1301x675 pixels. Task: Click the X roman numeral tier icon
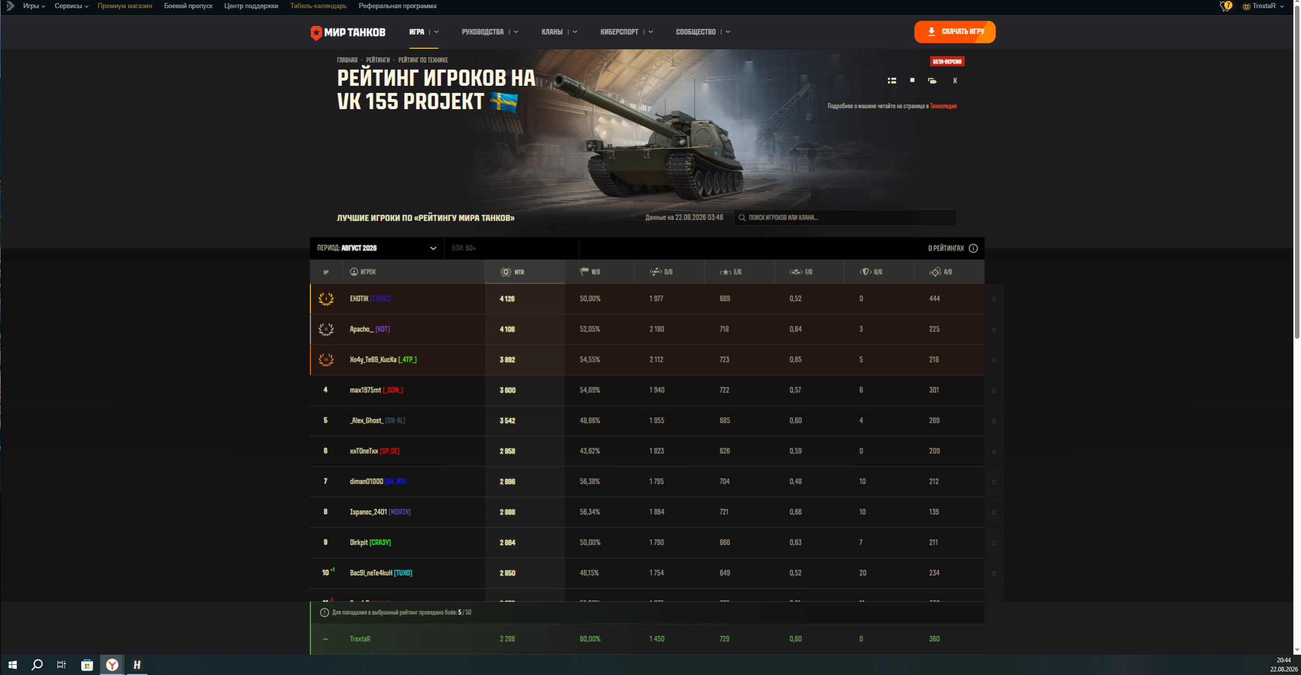tap(955, 81)
